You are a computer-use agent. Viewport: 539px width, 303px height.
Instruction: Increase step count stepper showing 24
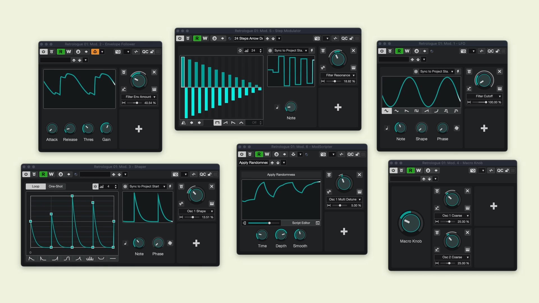point(261,49)
